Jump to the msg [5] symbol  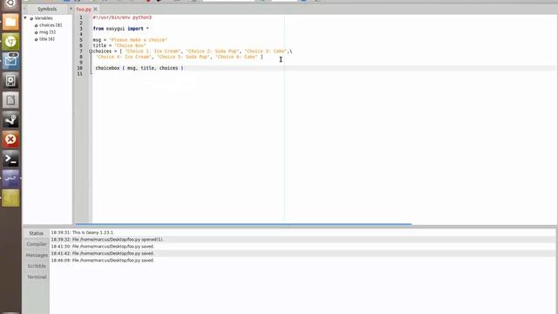47,32
